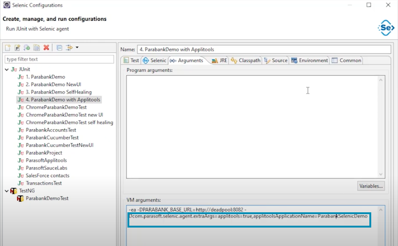Click the TestNG icon beside ParabankDemoTest
Screen dimensions: 398x246
[x=20, y=198]
